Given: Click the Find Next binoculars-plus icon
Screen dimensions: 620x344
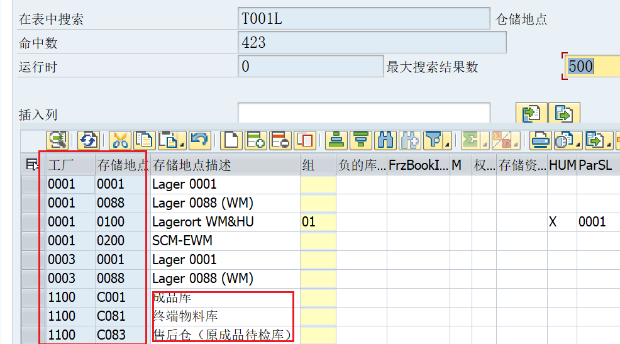Looking at the screenshot, I should click(x=409, y=140).
